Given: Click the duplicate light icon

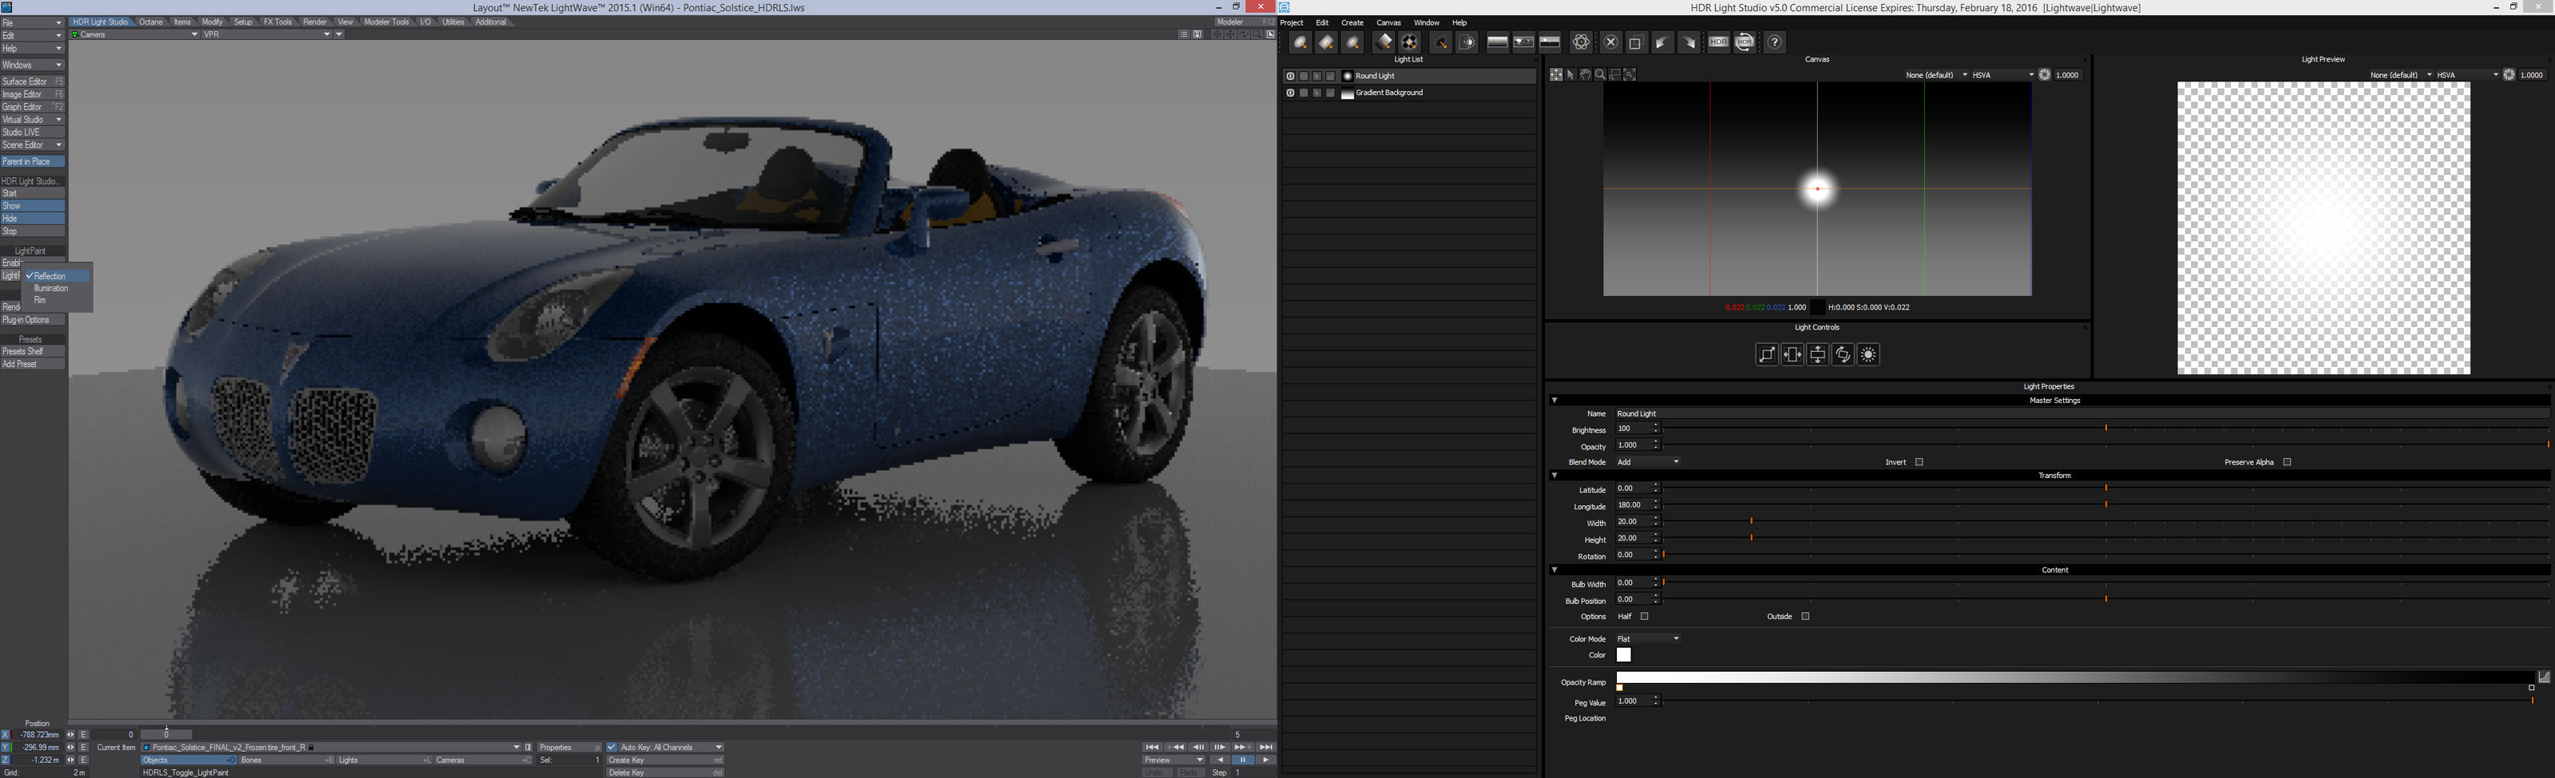Looking at the screenshot, I should (x=1638, y=41).
